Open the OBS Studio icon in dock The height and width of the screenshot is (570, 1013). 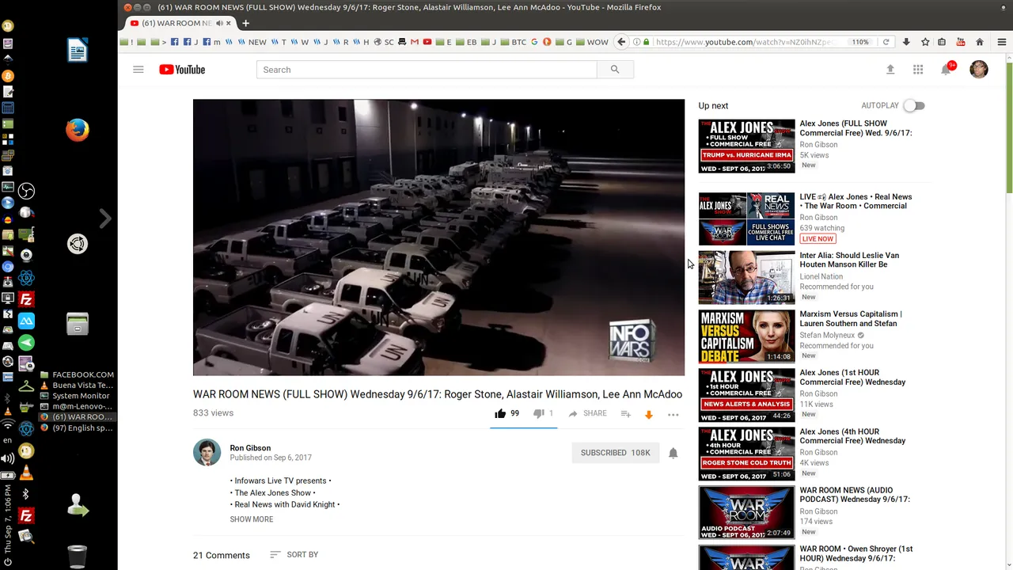[x=26, y=191]
